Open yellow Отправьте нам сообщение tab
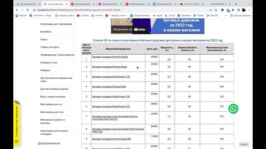 pyautogui.click(x=17, y=123)
